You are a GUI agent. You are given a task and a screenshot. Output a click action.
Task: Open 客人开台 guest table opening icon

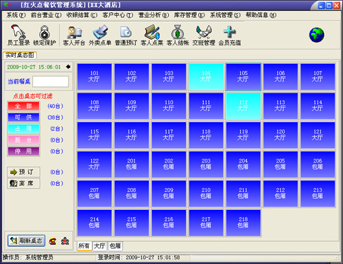[74, 35]
